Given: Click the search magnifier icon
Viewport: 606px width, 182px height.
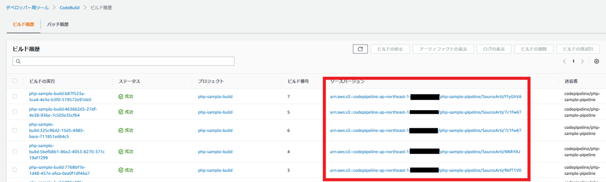Looking at the screenshot, I should click(x=18, y=61).
